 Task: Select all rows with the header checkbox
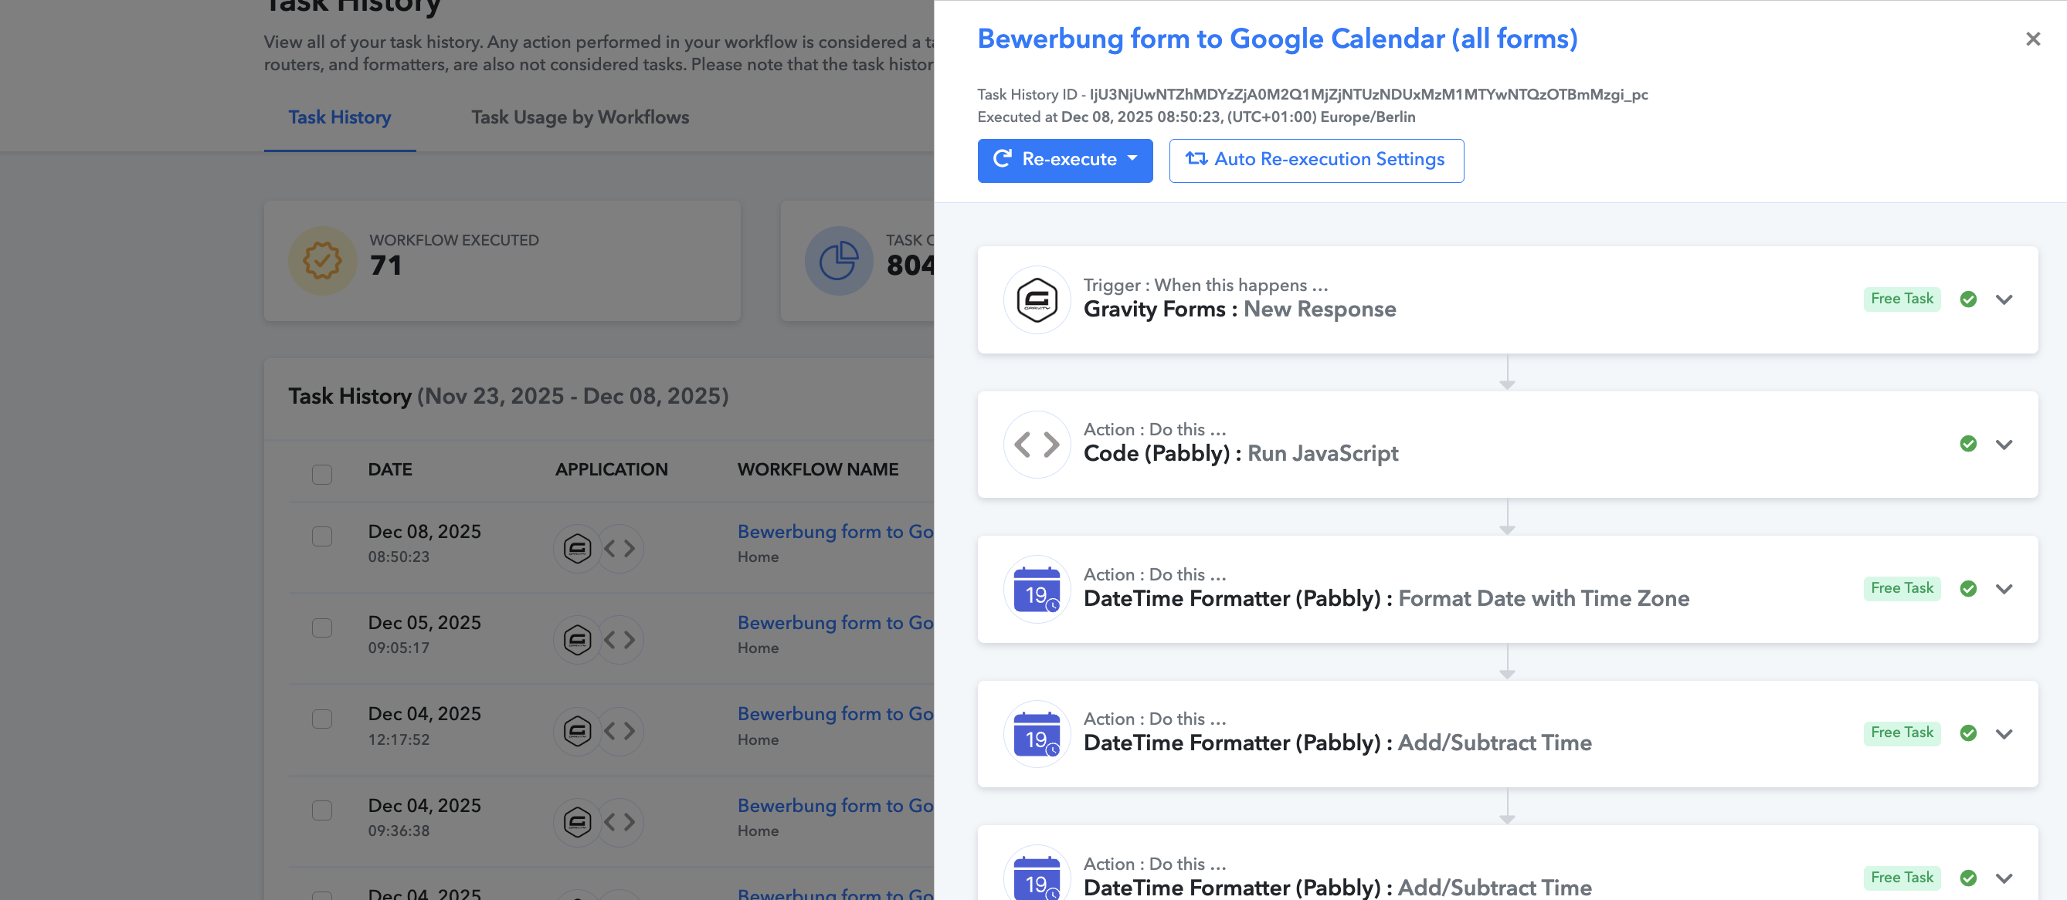pyautogui.click(x=322, y=474)
